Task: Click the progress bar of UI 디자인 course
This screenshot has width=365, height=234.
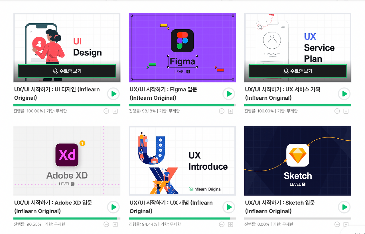Action: [67, 105]
